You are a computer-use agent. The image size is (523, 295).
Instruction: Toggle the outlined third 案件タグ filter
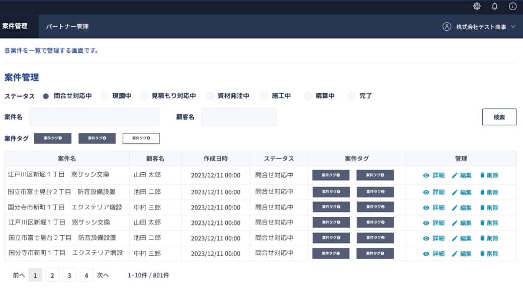coord(141,138)
